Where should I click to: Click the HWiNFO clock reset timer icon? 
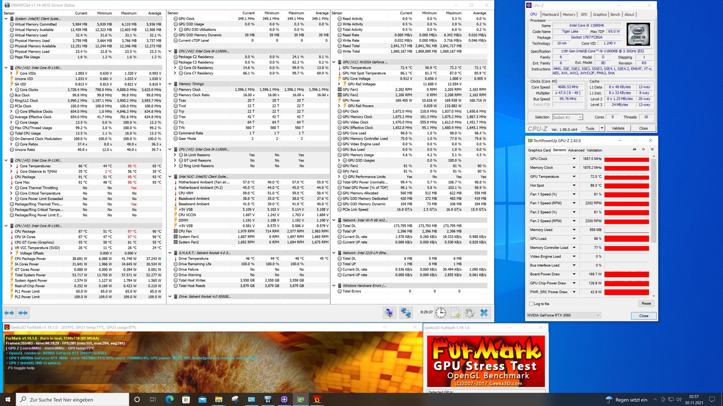pos(441,313)
